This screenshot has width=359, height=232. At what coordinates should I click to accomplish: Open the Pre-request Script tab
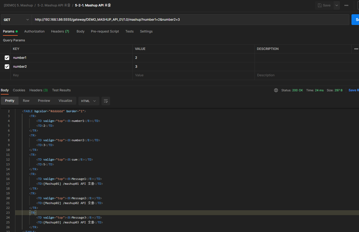[x=105, y=31]
